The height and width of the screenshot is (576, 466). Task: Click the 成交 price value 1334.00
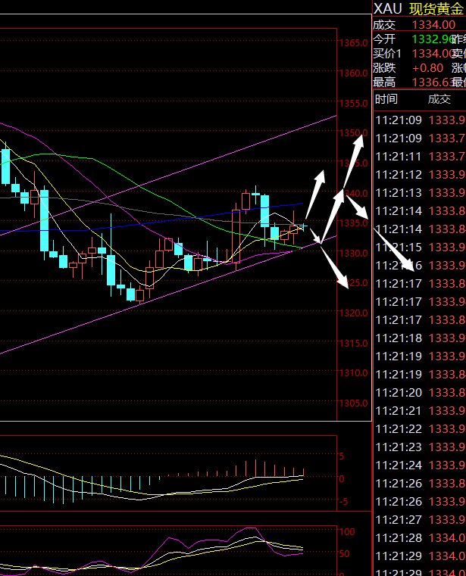(433, 25)
